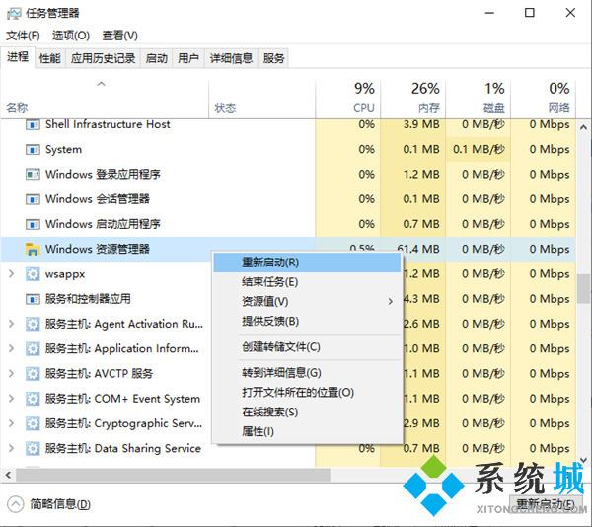Open the 选项(O) menu
This screenshot has height=527, width=592.
tap(71, 36)
